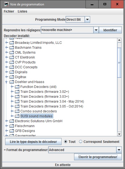Select the Correspond Seulement radio button
This screenshot has height=169, width=125.
tap(81, 142)
